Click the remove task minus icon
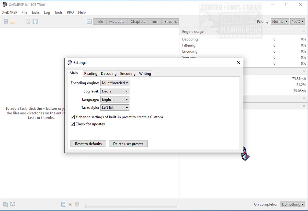 [21, 22]
